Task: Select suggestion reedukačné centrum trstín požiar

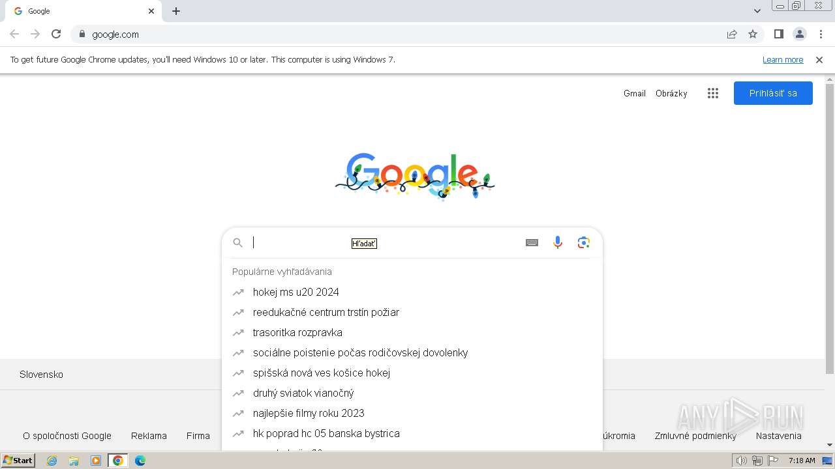Action: [412, 313]
